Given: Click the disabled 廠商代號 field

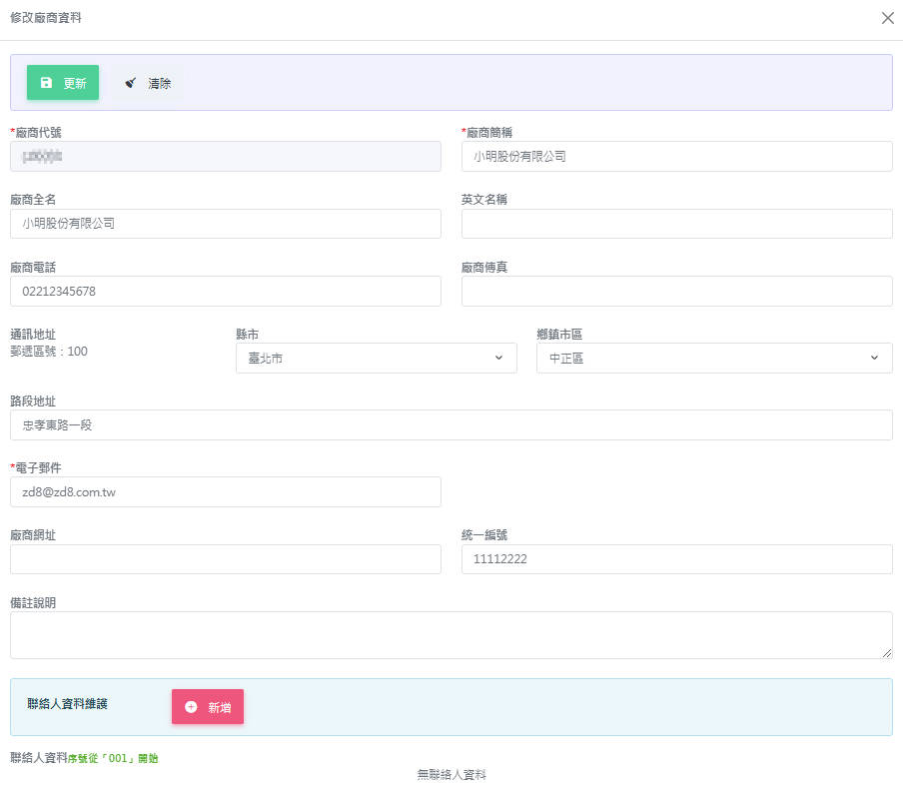Looking at the screenshot, I should point(225,157).
